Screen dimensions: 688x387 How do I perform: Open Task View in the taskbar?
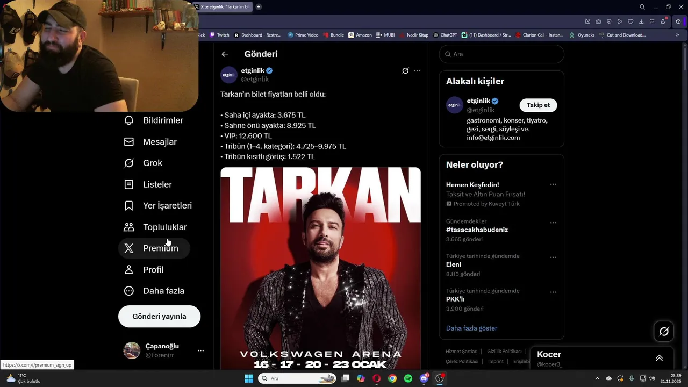coord(345,378)
